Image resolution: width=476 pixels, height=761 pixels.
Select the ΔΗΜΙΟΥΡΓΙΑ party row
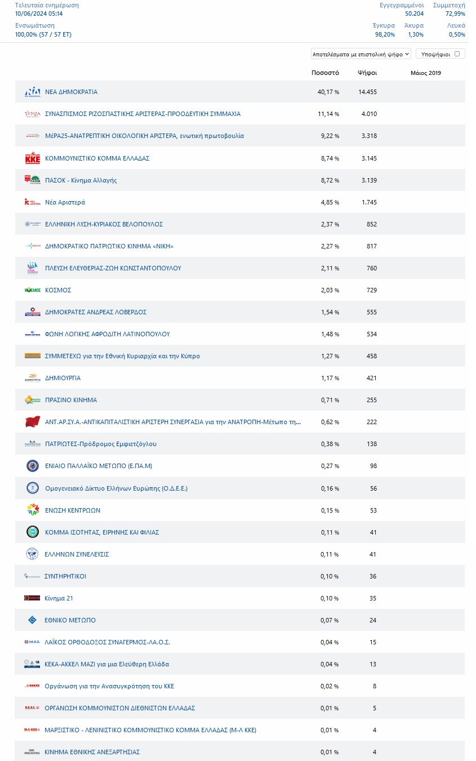click(x=240, y=378)
